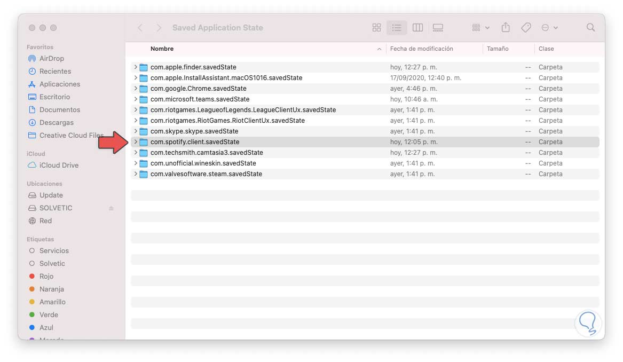Open the group-by dropdown in the toolbar
The height and width of the screenshot is (362, 623).
479,27
